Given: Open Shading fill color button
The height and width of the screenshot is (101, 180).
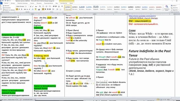Looking at the screenshot, I should [57, 9].
